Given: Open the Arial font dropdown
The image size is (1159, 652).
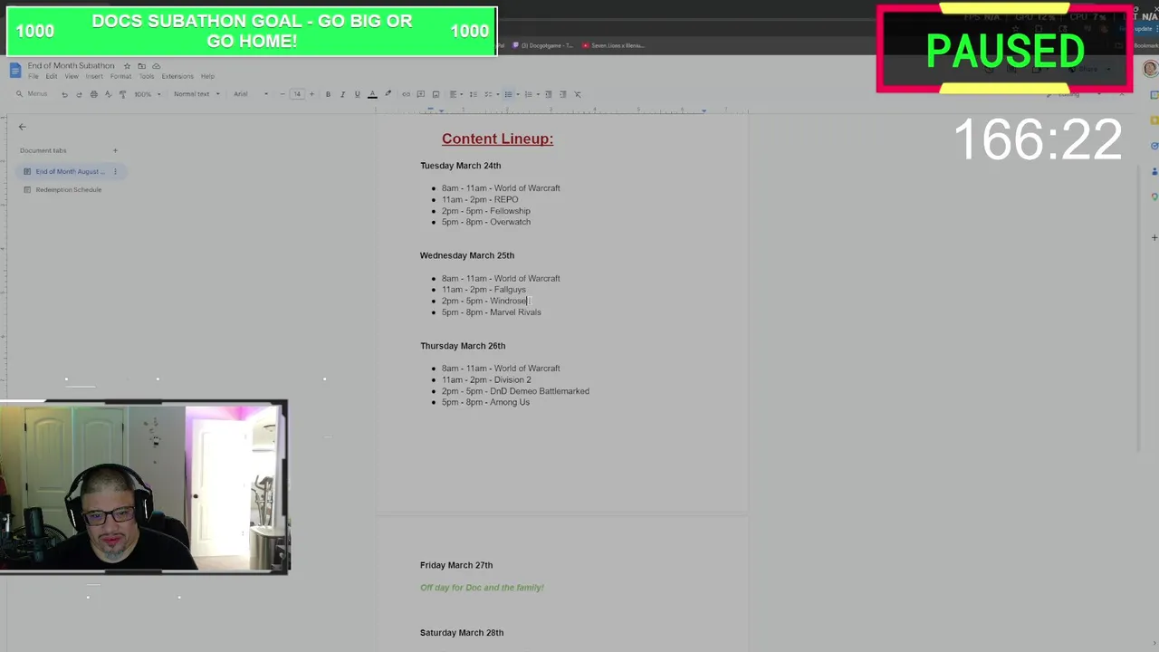Looking at the screenshot, I should [x=251, y=94].
